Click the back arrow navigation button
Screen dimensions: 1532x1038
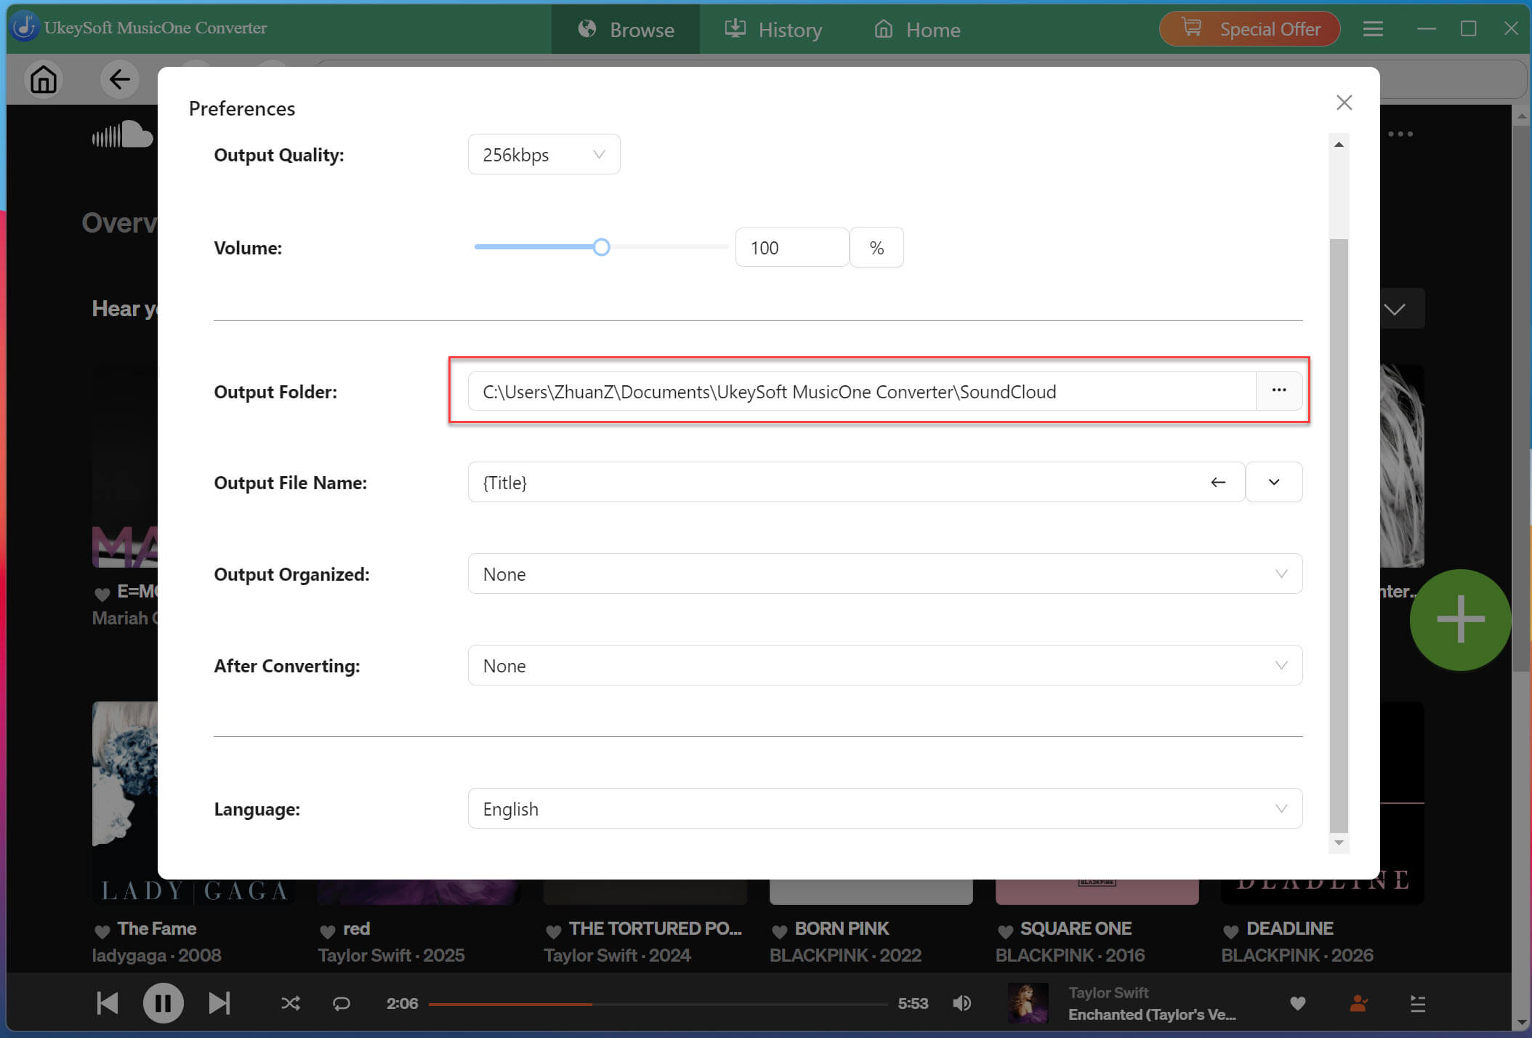[x=119, y=79]
